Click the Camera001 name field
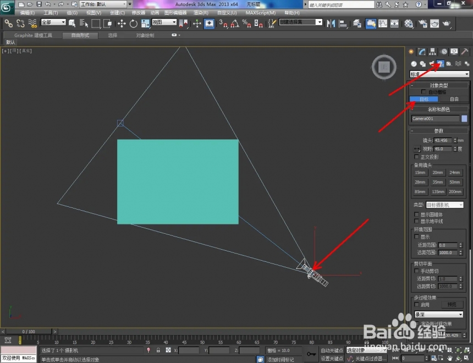 point(435,119)
